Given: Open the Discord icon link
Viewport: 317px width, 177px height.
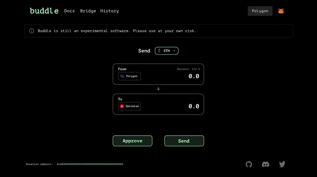Looking at the screenshot, I should tap(265, 165).
